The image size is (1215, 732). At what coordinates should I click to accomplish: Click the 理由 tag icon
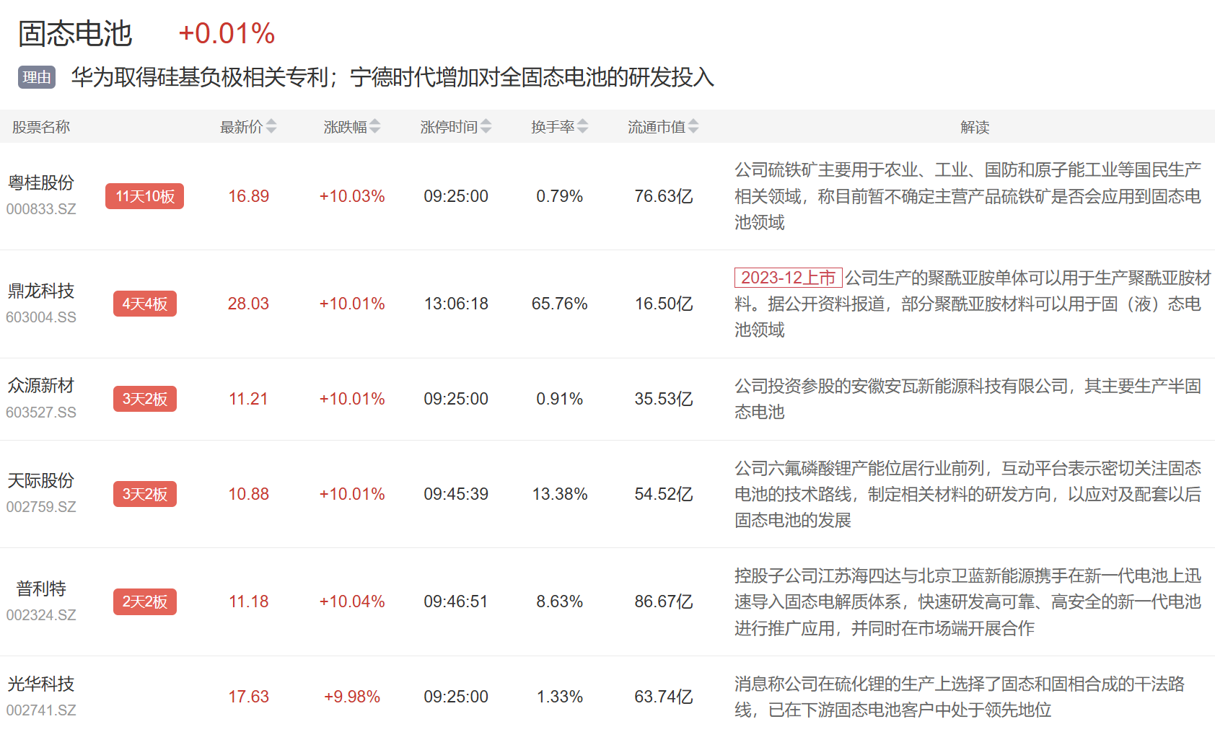37,77
